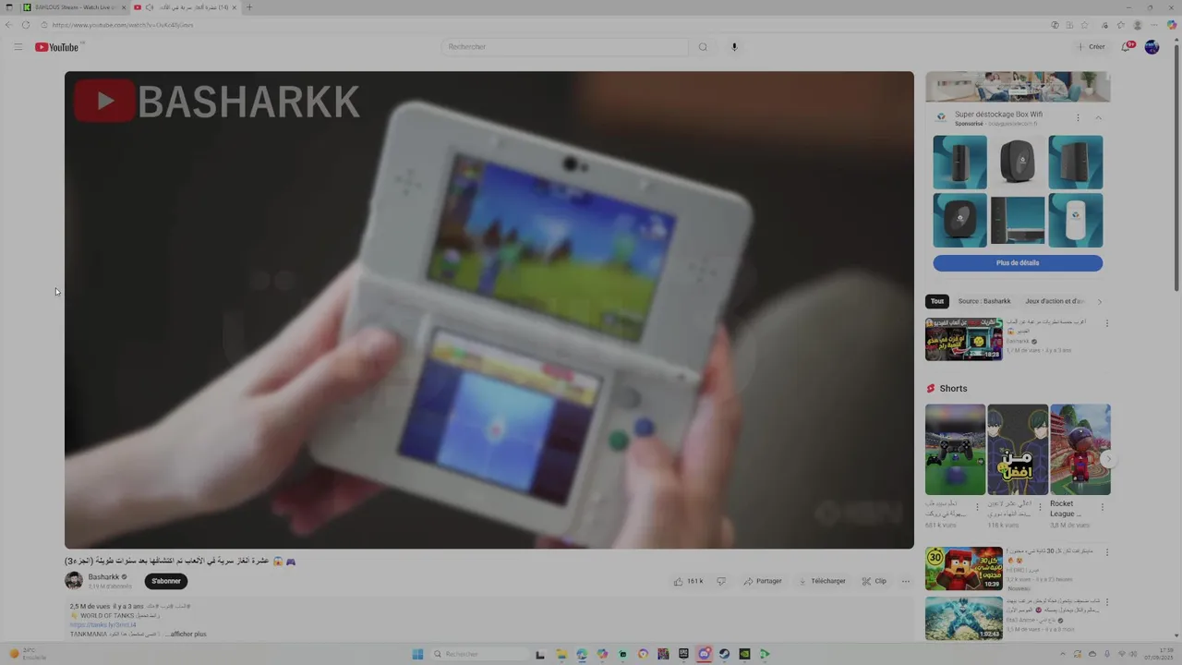Switch to the YouTube browser tab

click(x=185, y=7)
